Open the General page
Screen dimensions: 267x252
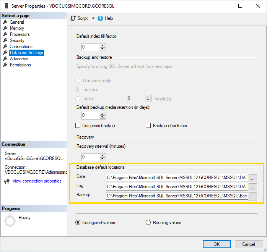click(17, 22)
